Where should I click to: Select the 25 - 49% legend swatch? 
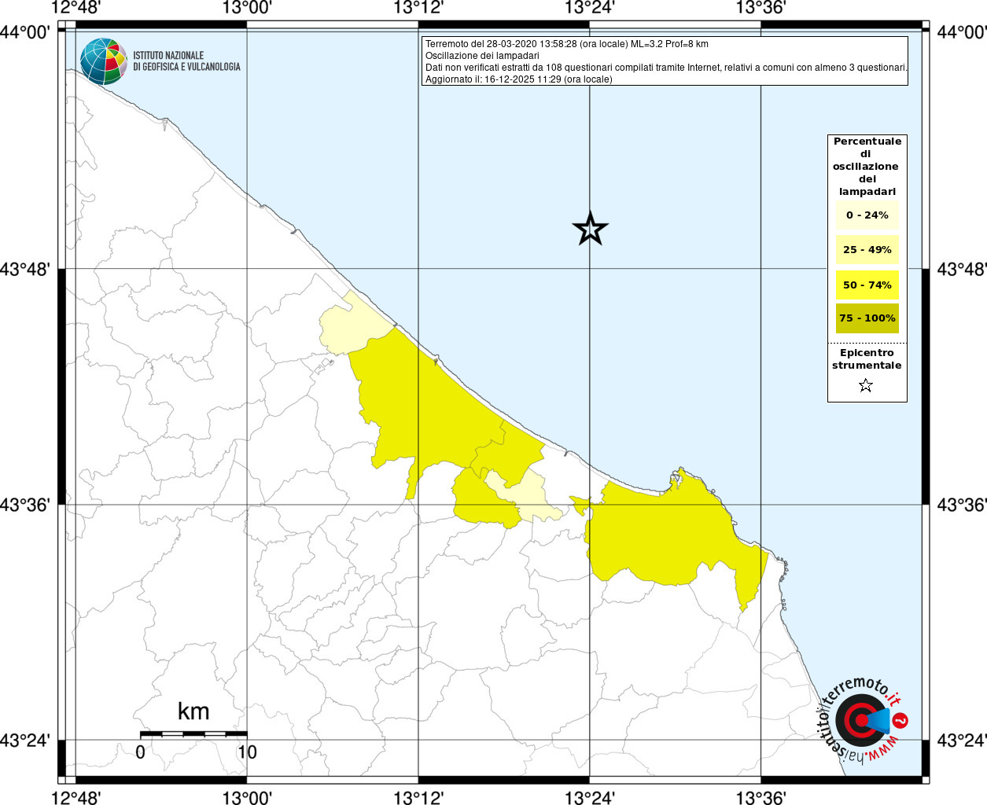pos(867,250)
